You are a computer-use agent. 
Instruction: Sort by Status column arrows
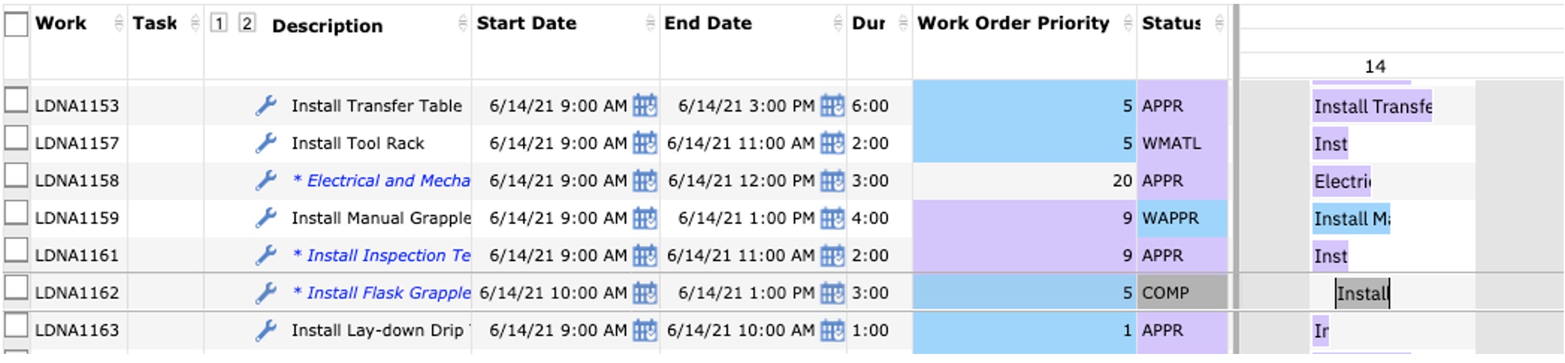(x=1219, y=24)
